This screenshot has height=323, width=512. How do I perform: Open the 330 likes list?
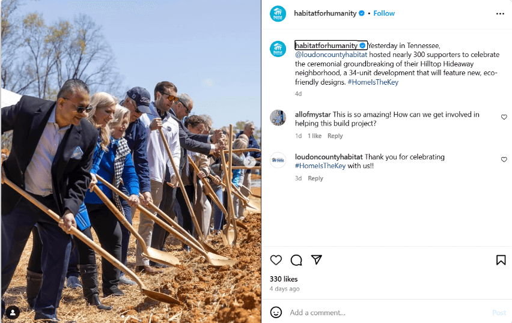tap(284, 279)
